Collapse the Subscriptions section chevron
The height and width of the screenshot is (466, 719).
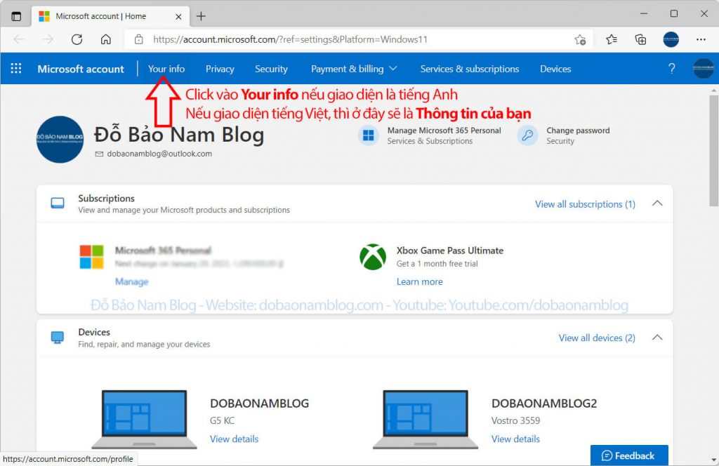point(657,203)
